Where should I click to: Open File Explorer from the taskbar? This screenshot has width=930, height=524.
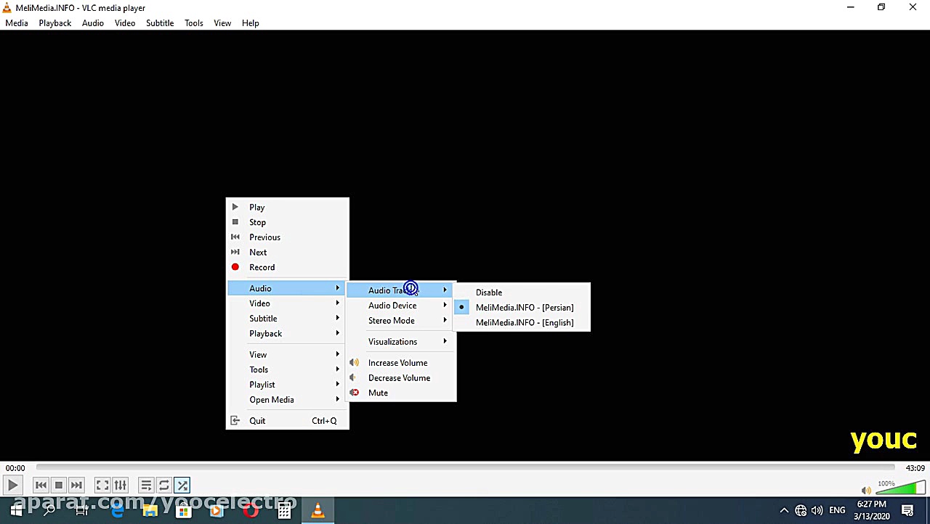tap(150, 511)
